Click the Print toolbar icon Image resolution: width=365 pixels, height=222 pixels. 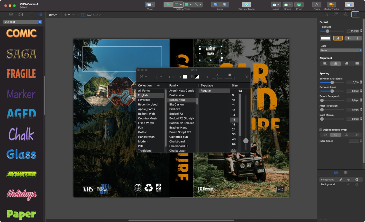[x=299, y=5]
